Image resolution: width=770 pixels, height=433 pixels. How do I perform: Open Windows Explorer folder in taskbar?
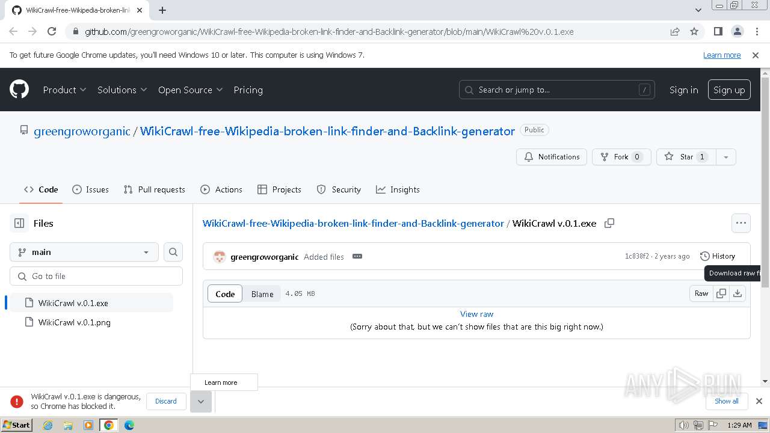[x=68, y=425]
